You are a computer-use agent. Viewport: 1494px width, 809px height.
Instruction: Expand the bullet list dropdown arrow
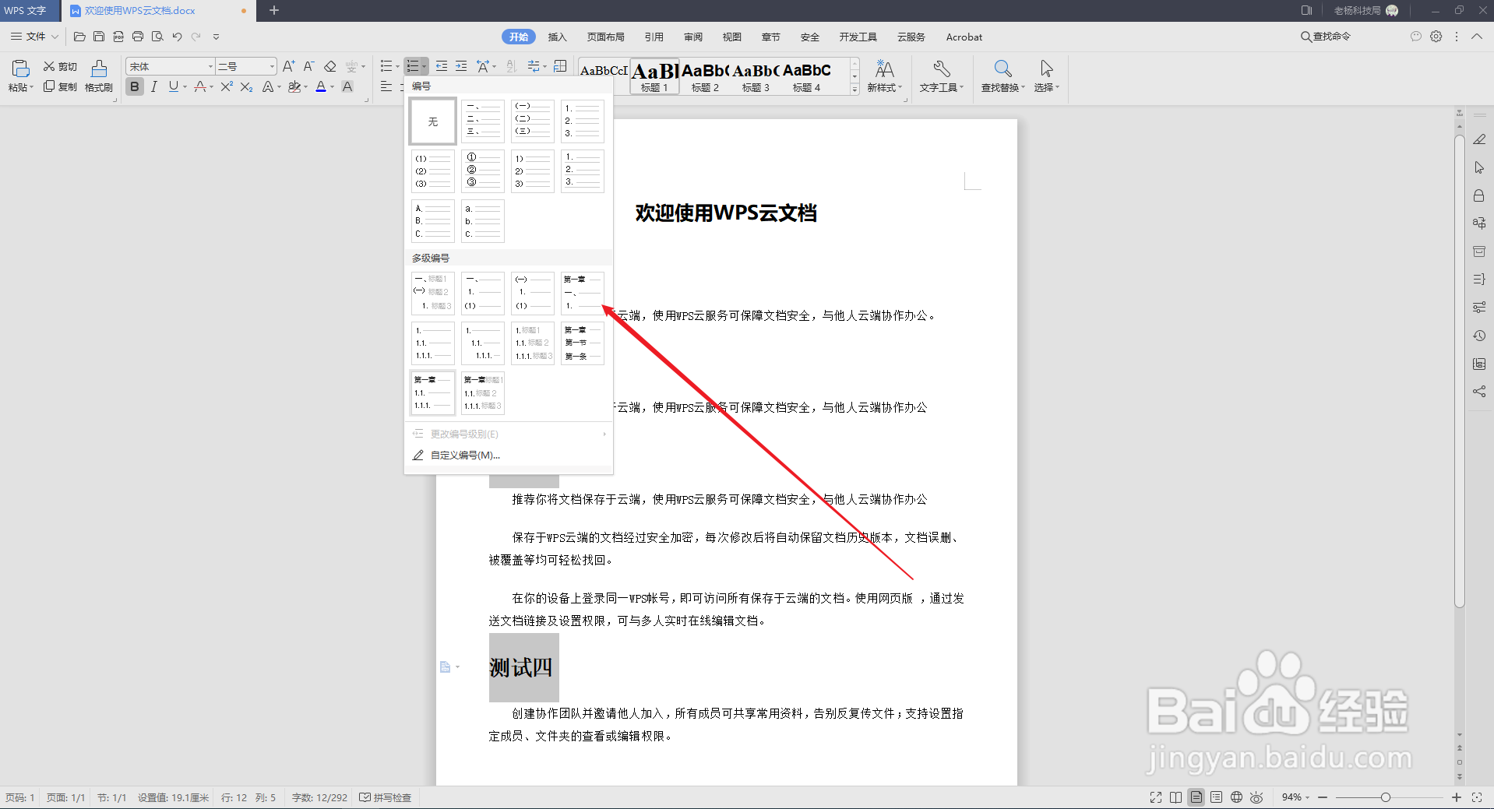tap(397, 67)
